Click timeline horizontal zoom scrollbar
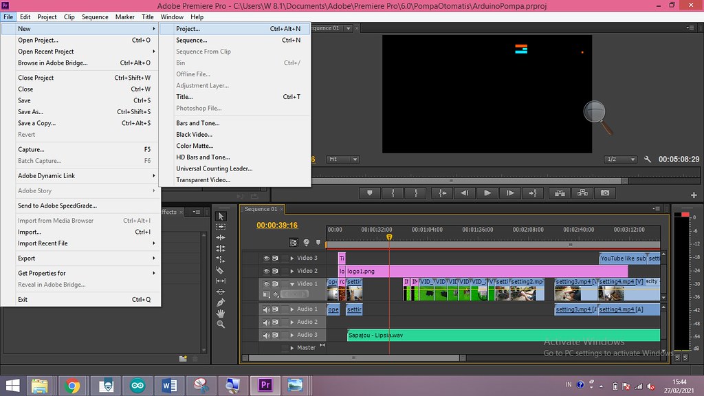 click(354, 358)
